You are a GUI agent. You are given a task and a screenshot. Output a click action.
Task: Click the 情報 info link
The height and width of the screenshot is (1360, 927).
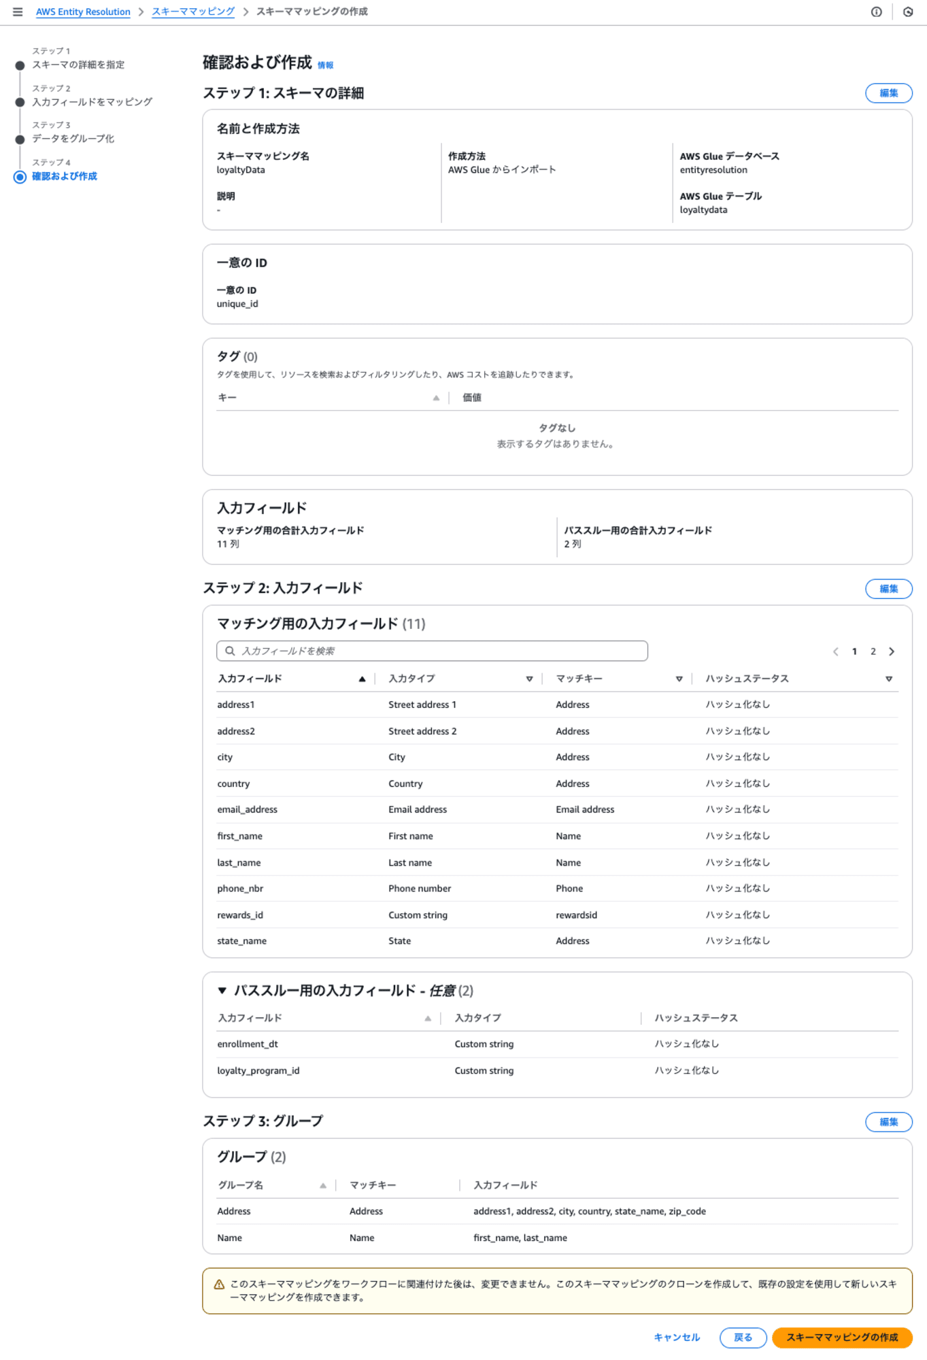coord(325,65)
